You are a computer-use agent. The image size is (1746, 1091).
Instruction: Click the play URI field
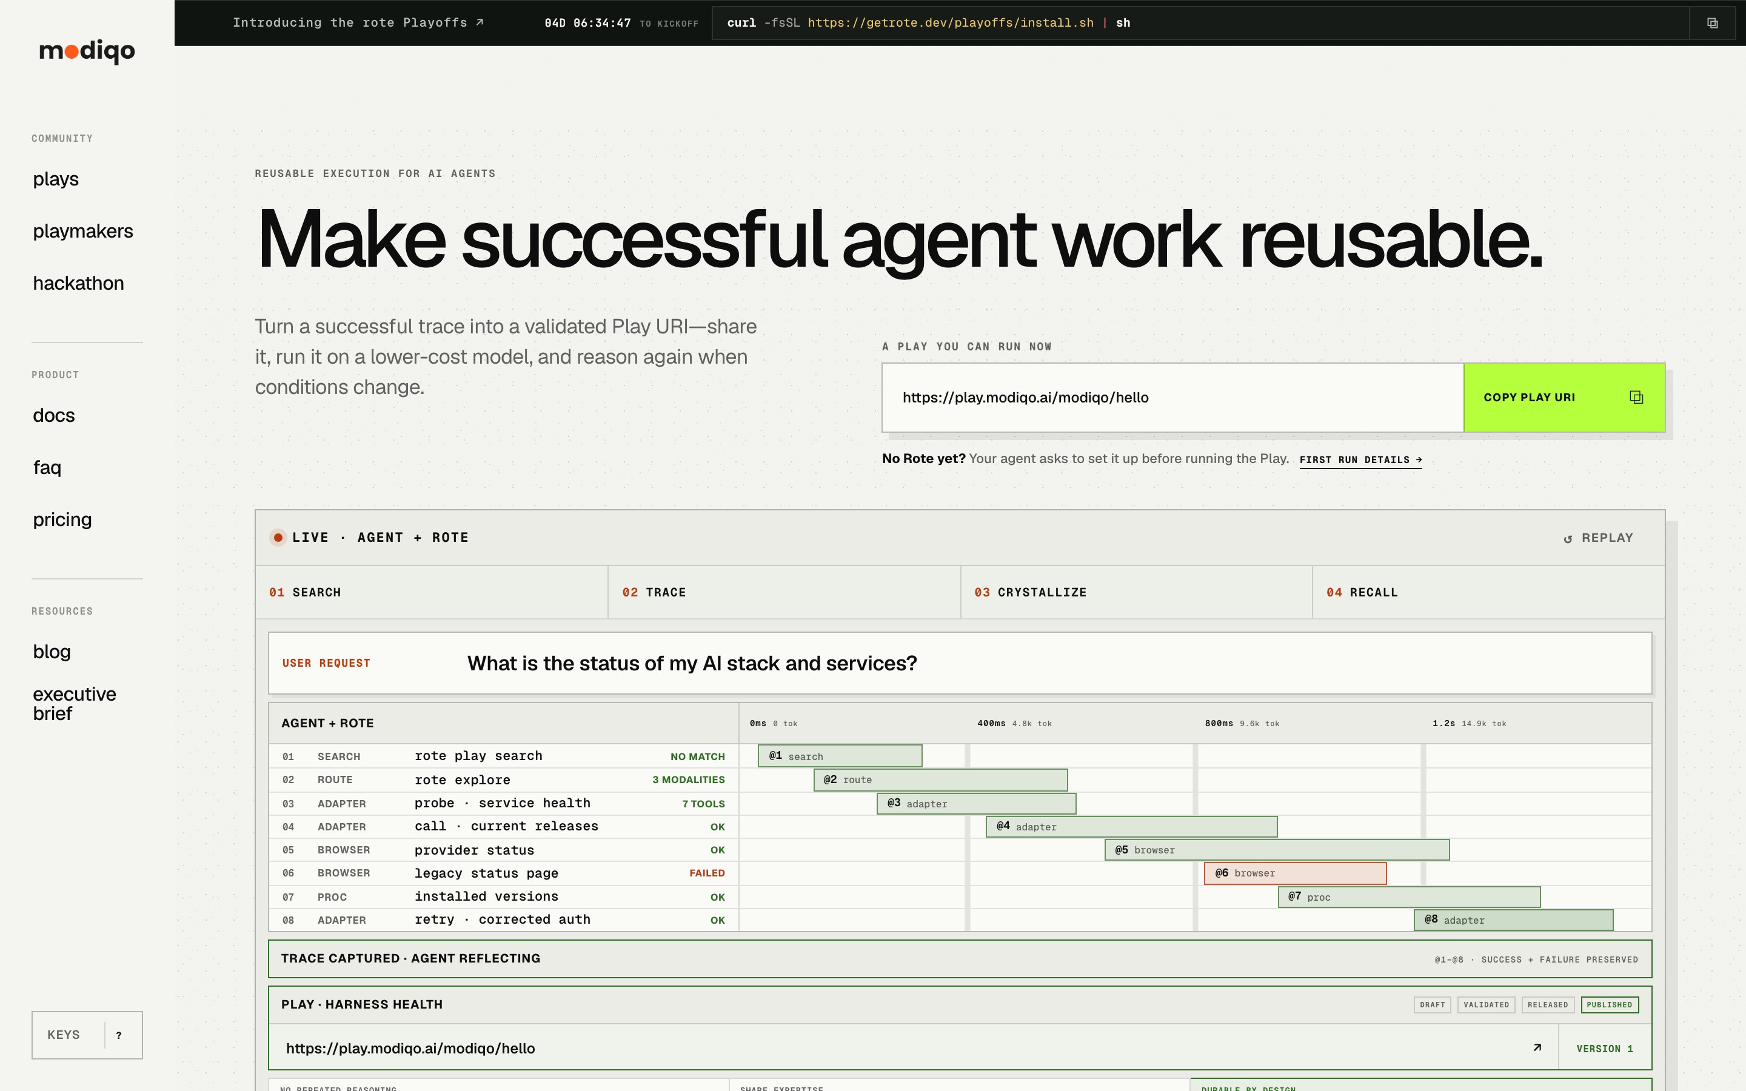click(x=1172, y=398)
